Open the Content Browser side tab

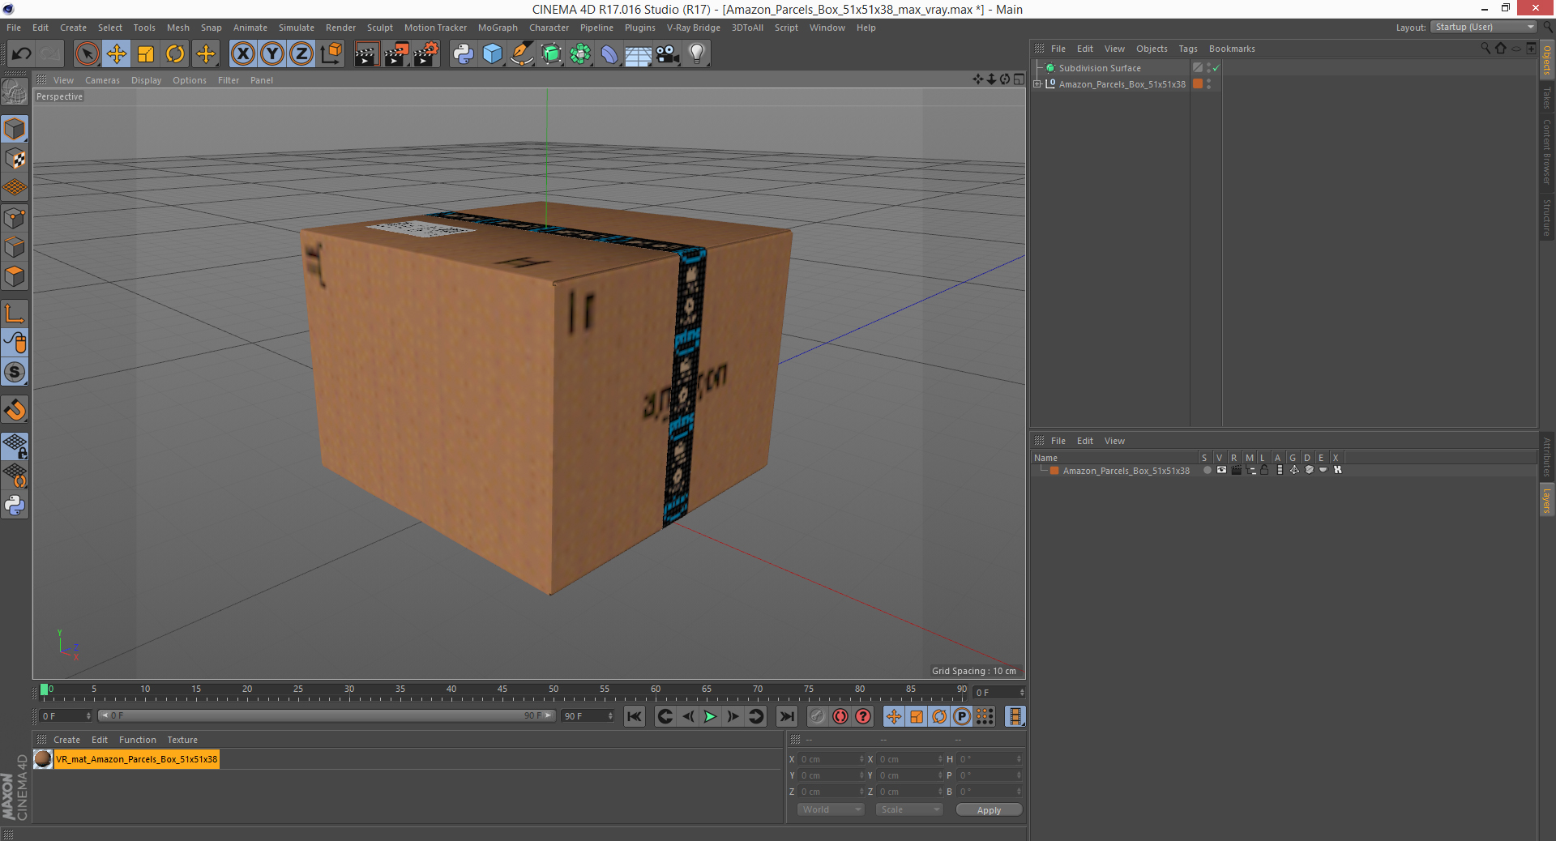pos(1547,152)
